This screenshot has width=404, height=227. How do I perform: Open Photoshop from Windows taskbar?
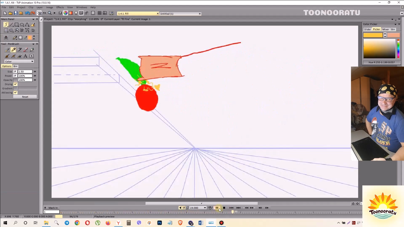tap(160, 223)
